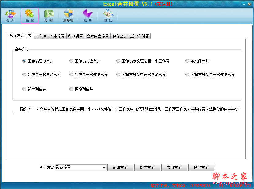Screen dimensions: 254x189
Task: Open the 设置 (Settings) gear icon
Action: tap(30, 16)
